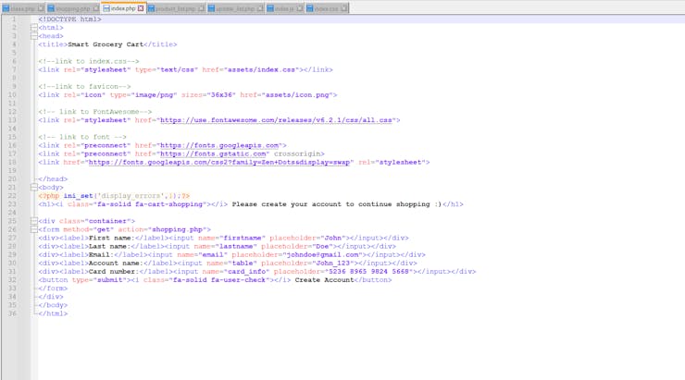685x380 pixels.
Task: Select the index.php tab
Action: [123, 8]
